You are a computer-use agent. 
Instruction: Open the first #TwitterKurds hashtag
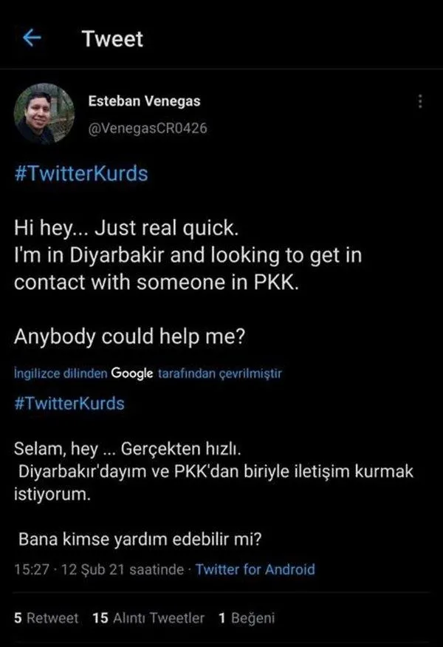pos(81,174)
